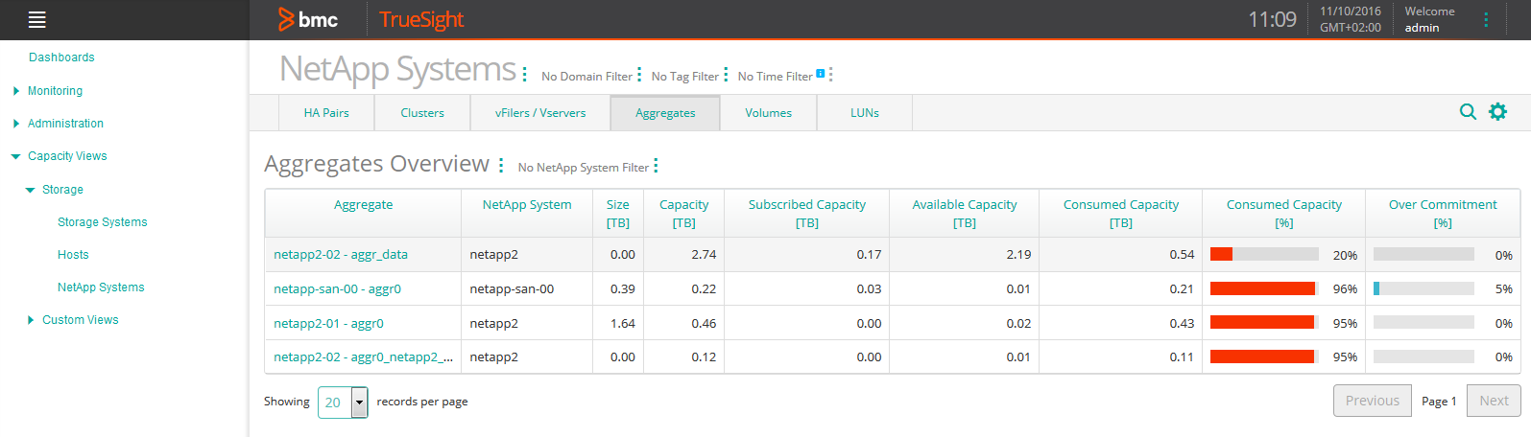Image resolution: width=1531 pixels, height=437 pixels.
Task: Click the No Domain Filter label
Action: (586, 77)
